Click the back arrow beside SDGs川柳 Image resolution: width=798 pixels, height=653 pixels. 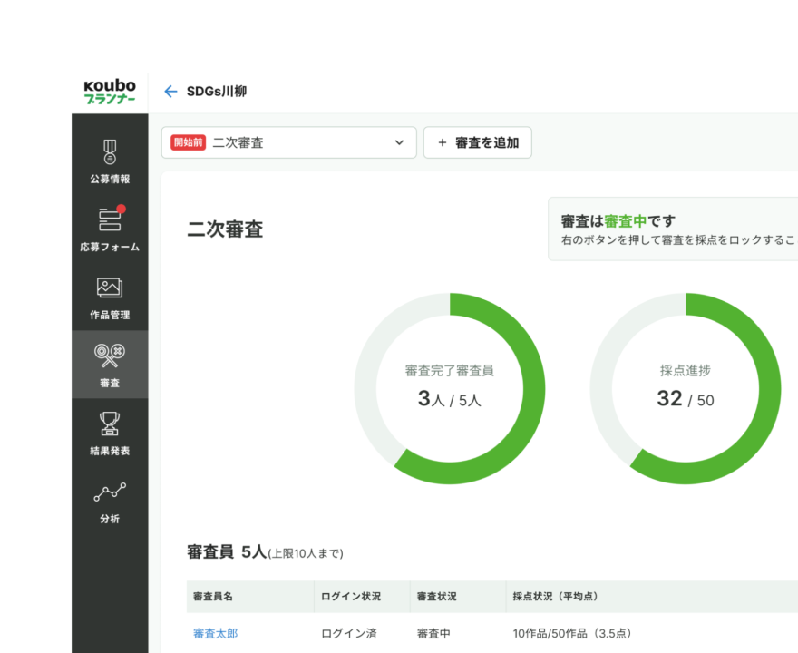(170, 92)
